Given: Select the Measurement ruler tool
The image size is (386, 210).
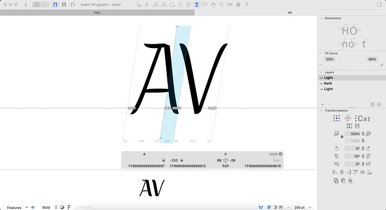Looking at the screenshot, I should pos(230,4).
